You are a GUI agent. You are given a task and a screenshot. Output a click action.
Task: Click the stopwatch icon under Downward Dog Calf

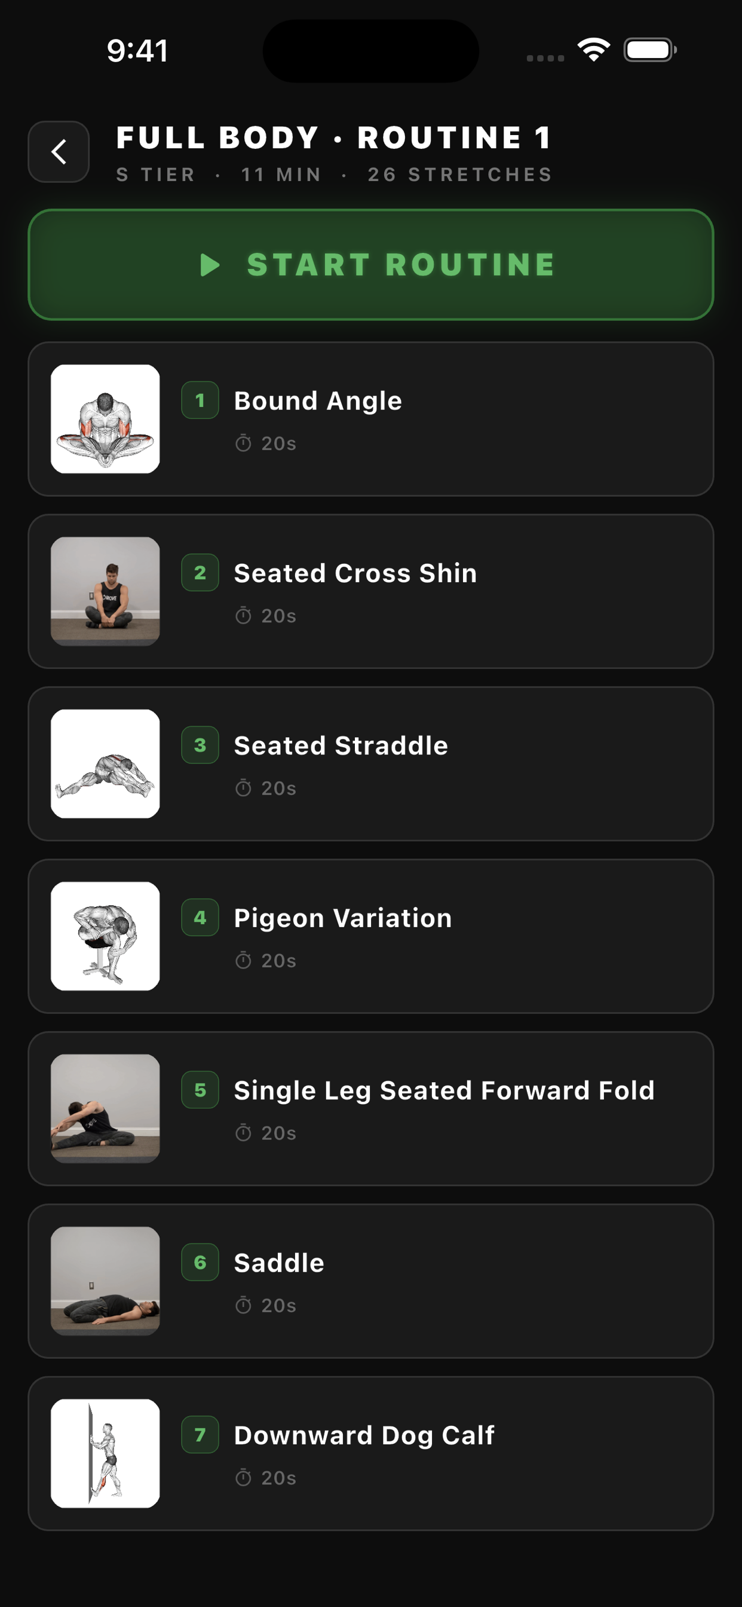pyautogui.click(x=243, y=1477)
